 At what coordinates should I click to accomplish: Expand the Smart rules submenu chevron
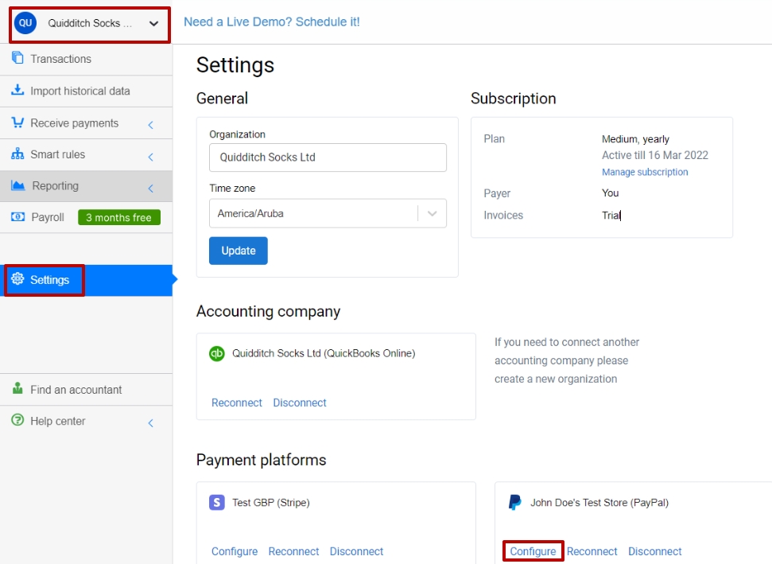pyautogui.click(x=150, y=158)
